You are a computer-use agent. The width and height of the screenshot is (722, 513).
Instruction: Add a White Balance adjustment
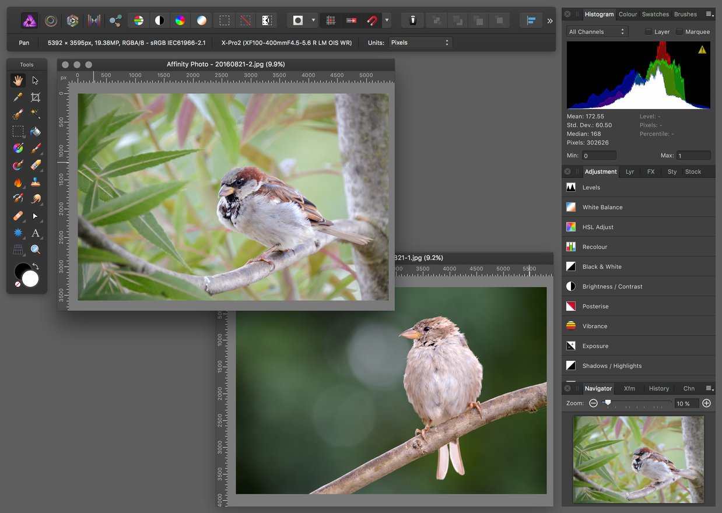coord(639,207)
